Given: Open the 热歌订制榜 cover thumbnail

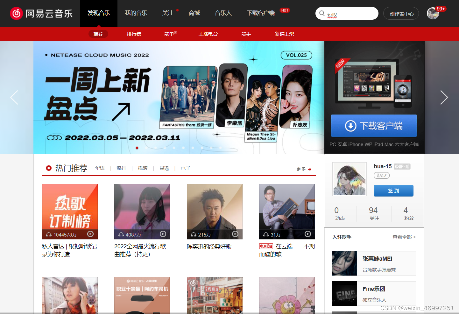Looking at the screenshot, I should pos(70,211).
